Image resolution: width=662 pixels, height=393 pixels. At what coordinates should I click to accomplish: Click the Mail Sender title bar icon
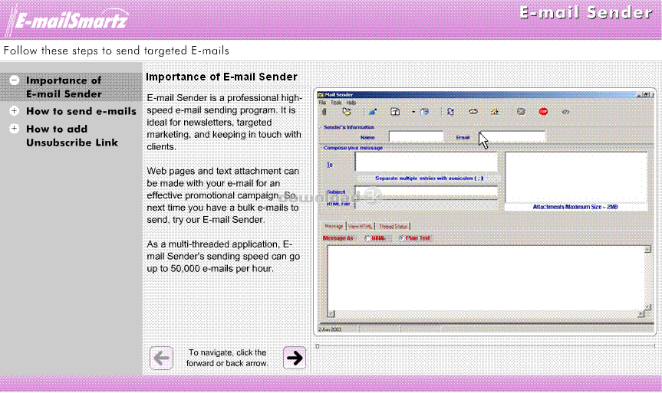pyautogui.click(x=321, y=94)
